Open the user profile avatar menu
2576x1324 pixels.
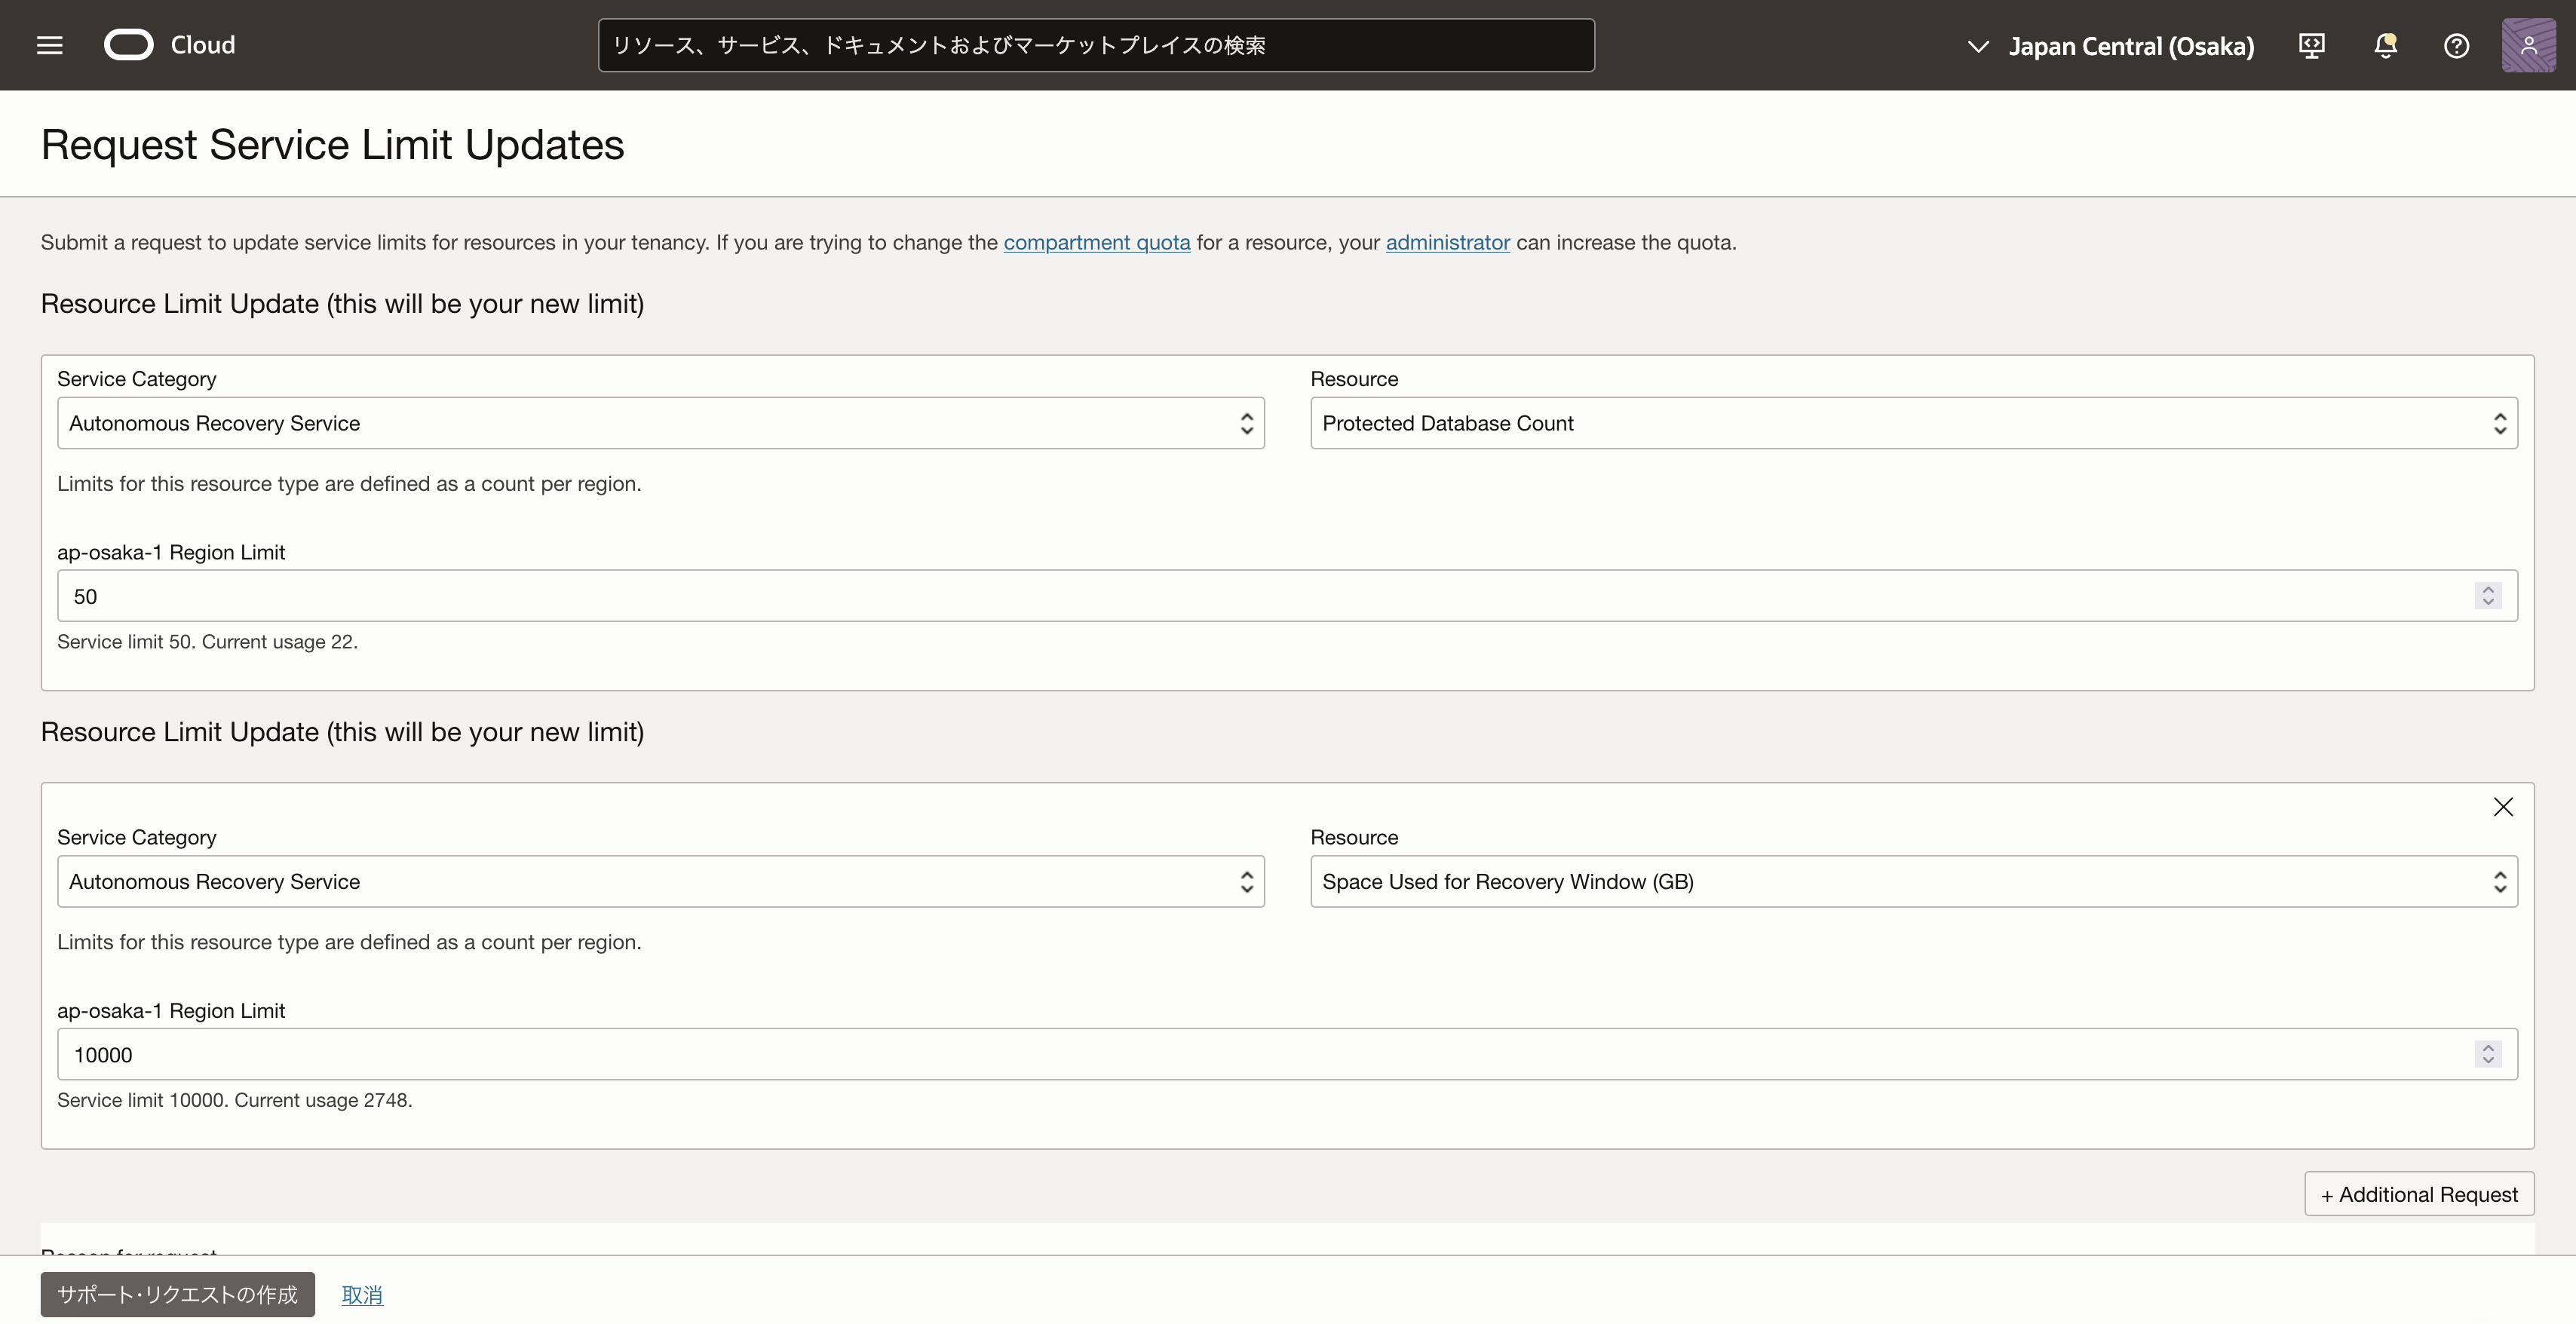pos(2528,45)
